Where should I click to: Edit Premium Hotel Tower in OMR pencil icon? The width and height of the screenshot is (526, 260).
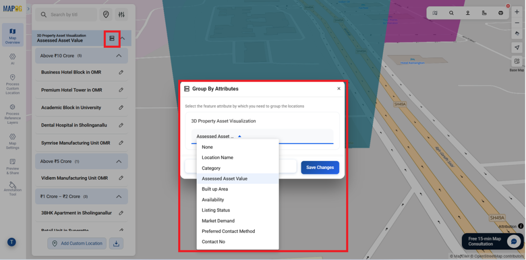(x=121, y=90)
